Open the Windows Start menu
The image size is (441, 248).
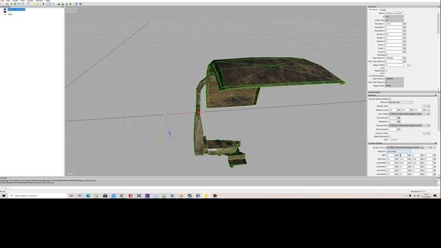pos(3,196)
